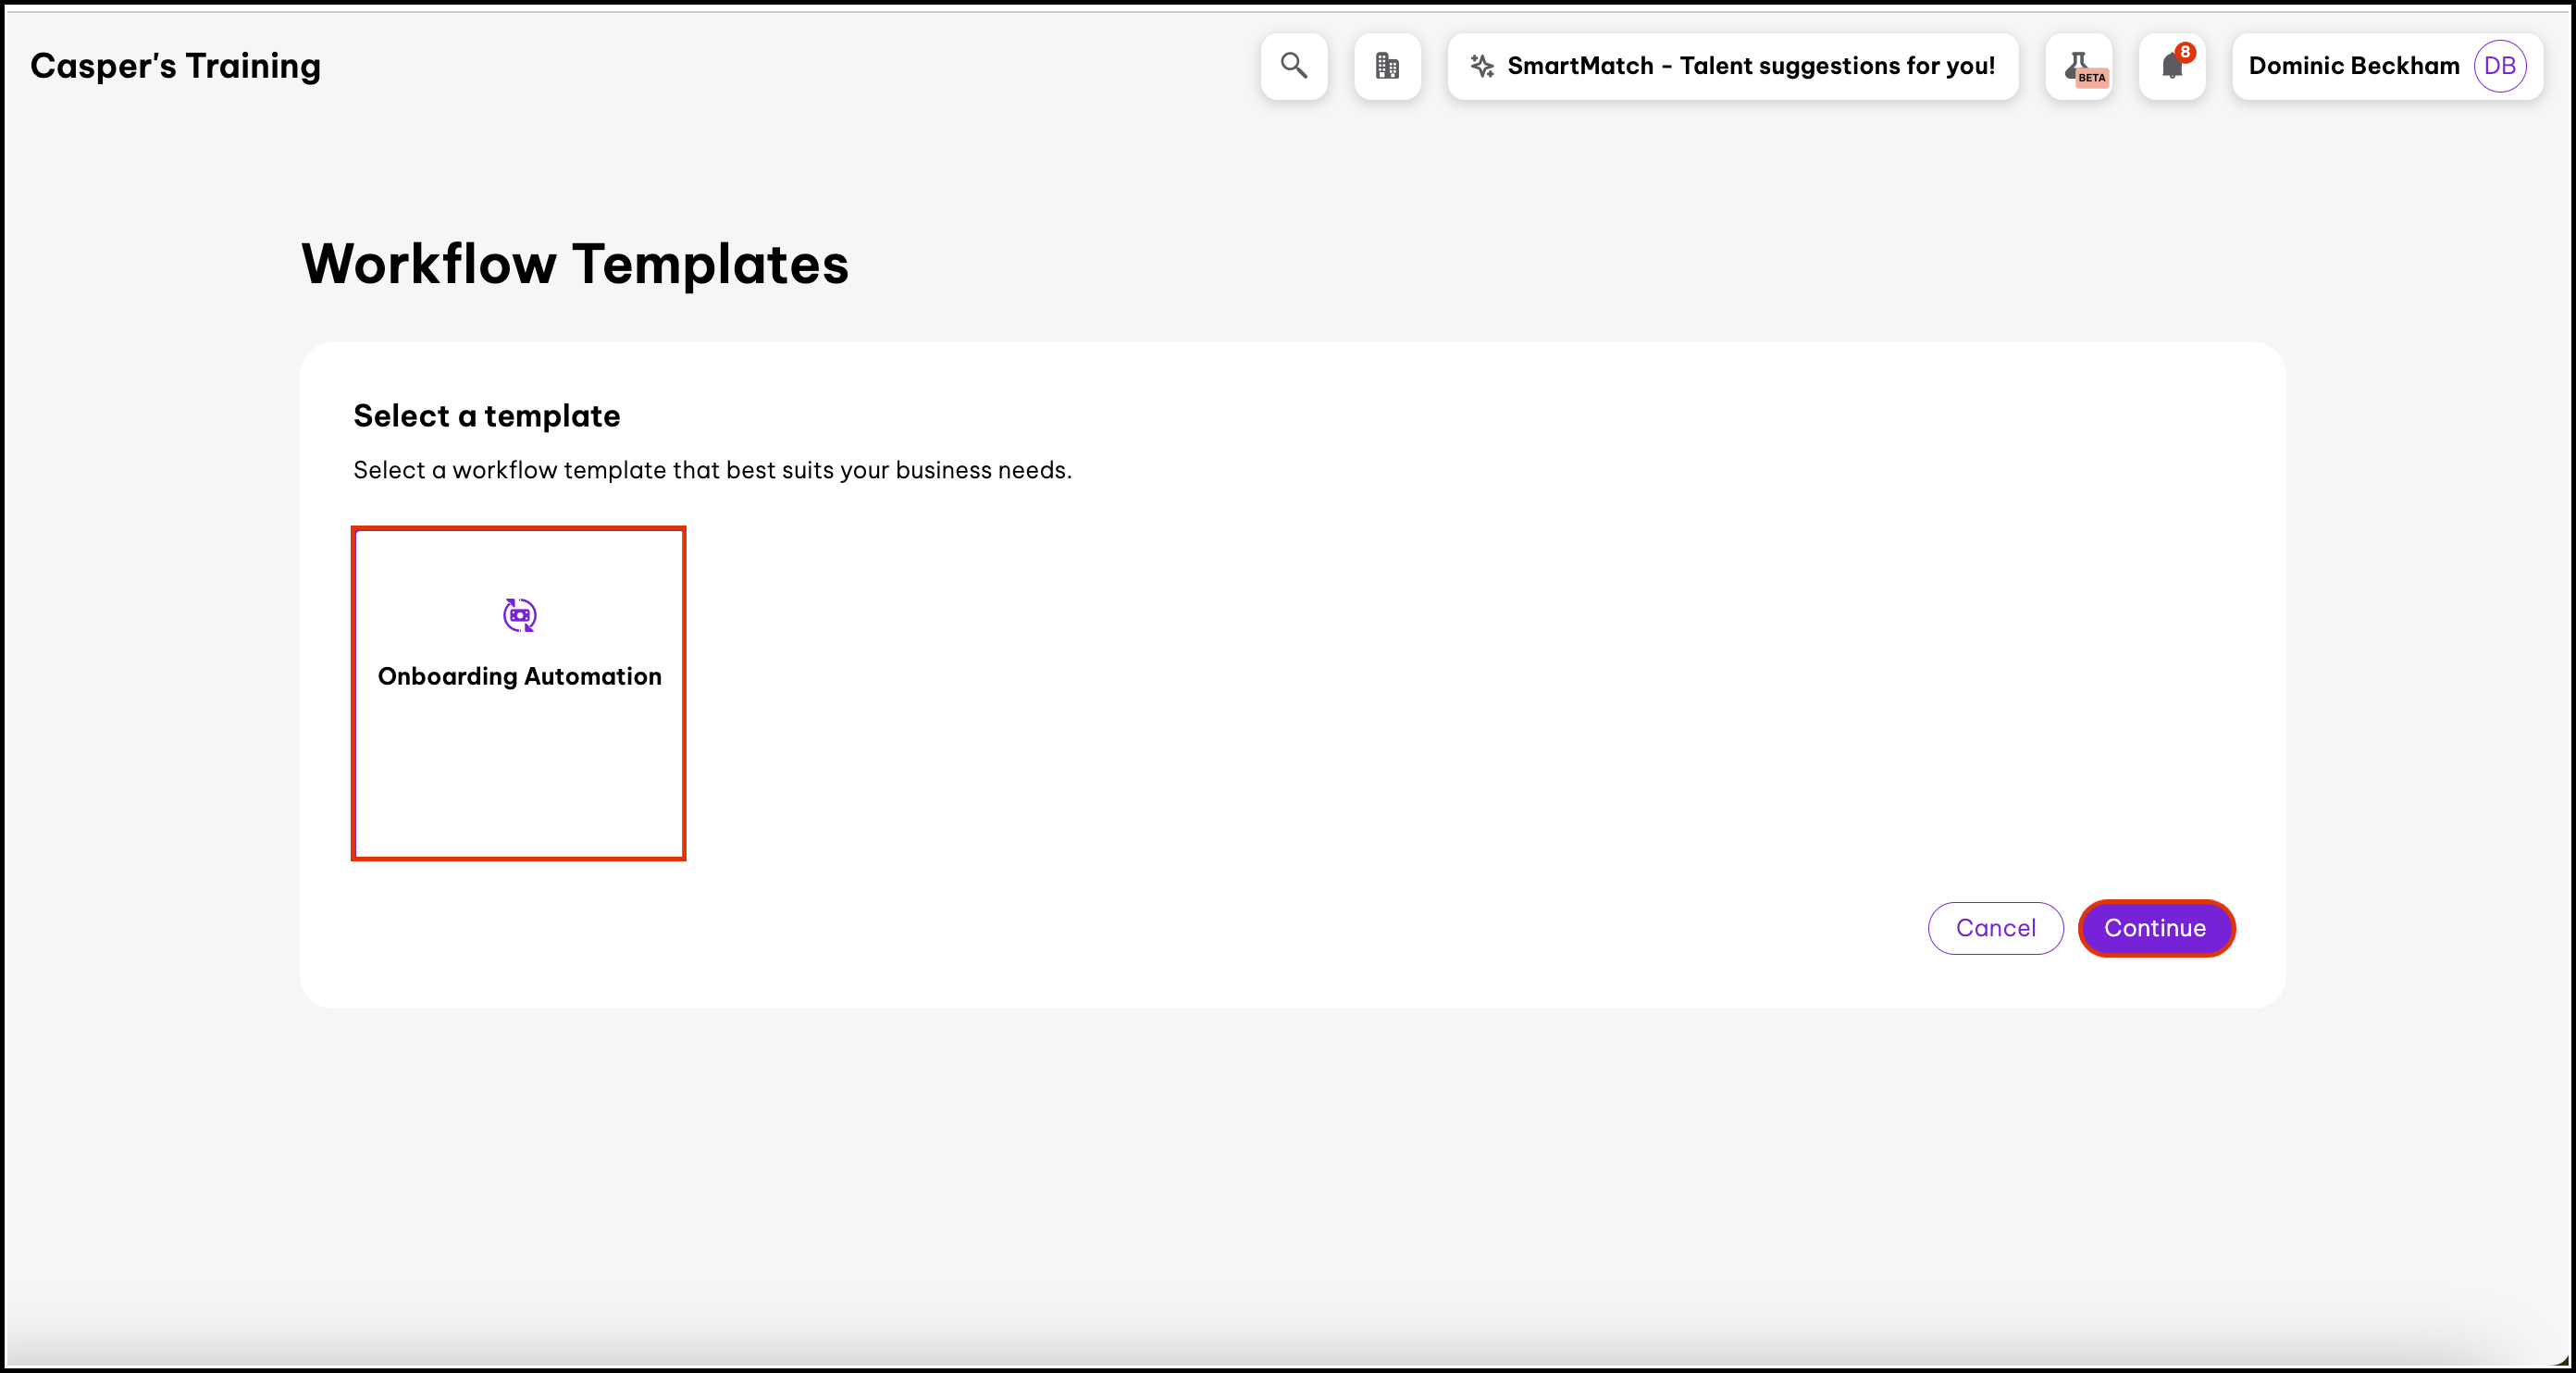Screen dimensions: 2576x1373
Task: Open the notifications bell icon
Action: click(2170, 68)
